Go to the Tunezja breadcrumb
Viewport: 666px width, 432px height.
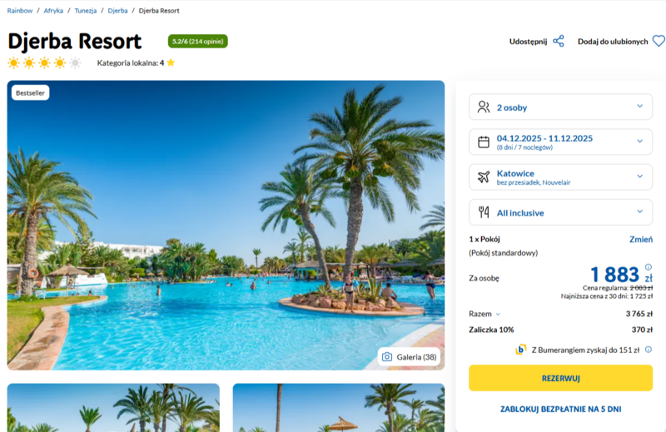click(86, 11)
